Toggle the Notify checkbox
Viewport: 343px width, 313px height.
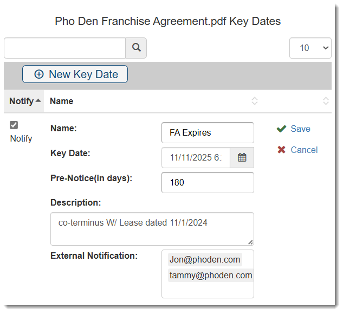point(14,125)
